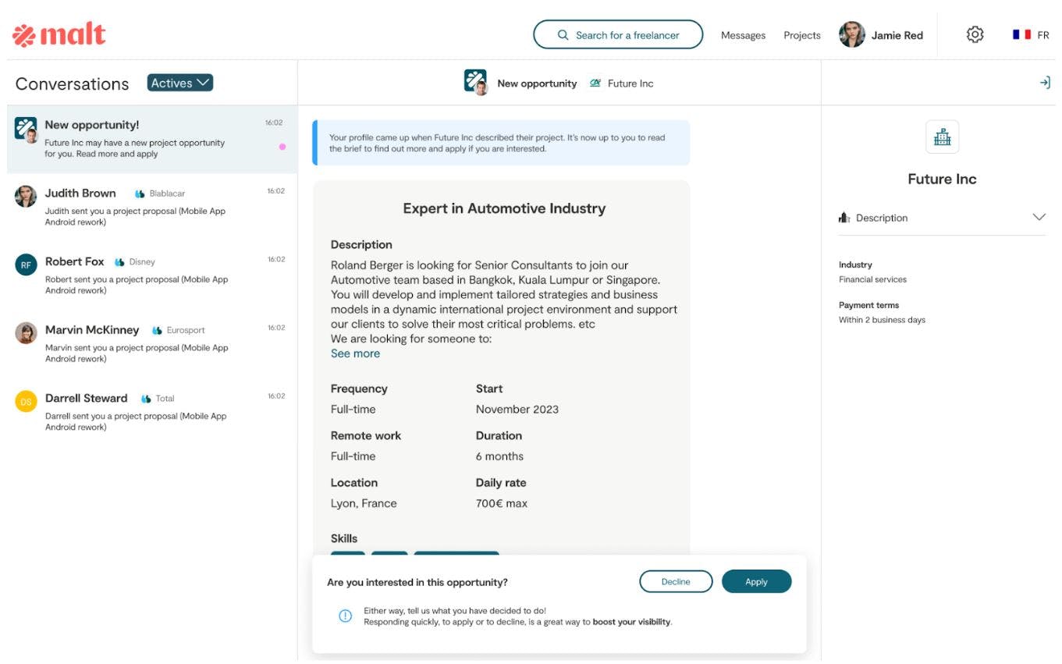Screen dimensions: 1062x664
Task: Click the Malt logo
Action: coord(59,35)
